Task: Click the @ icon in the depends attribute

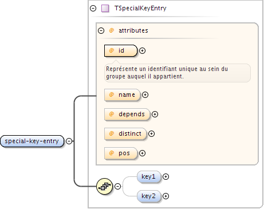Action: (112, 114)
